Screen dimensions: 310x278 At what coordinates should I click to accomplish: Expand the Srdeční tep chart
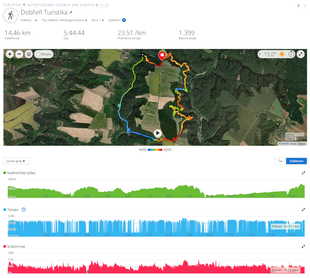[303, 246]
